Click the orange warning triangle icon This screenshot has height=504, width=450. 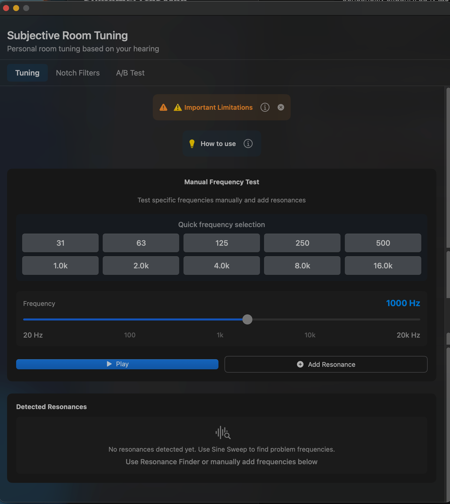coord(163,107)
